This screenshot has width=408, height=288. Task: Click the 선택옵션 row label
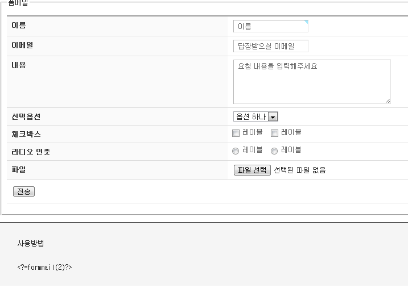point(26,116)
